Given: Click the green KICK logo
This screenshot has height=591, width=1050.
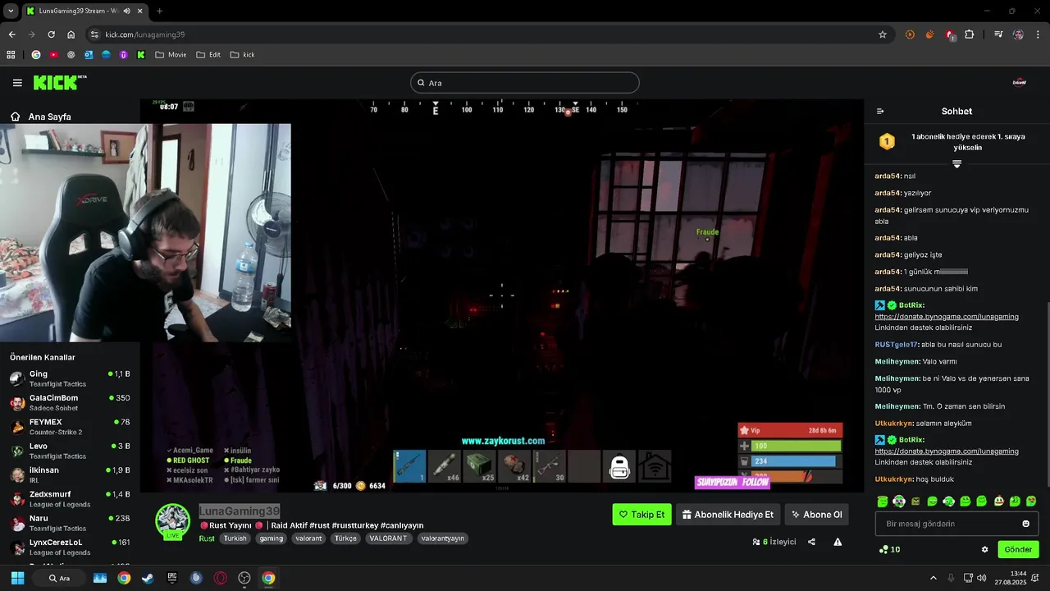Looking at the screenshot, I should tap(59, 82).
